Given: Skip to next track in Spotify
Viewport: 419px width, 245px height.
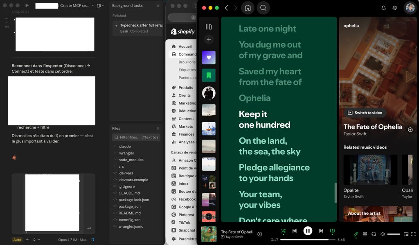Looking at the screenshot, I should coord(321,231).
